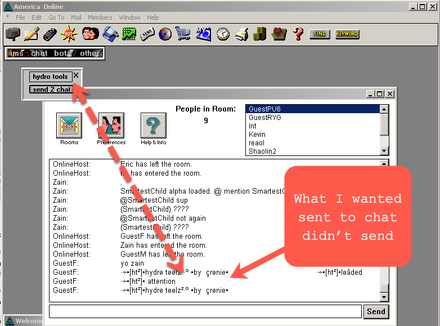This screenshot has height=326, width=440.
Task: Click the ims tab on add-on bar
Action: [16, 53]
